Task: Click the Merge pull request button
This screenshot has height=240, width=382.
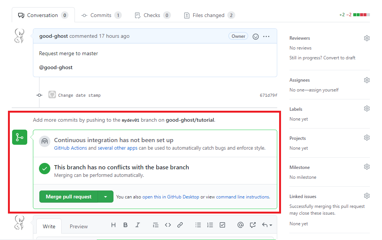Action: coord(68,197)
